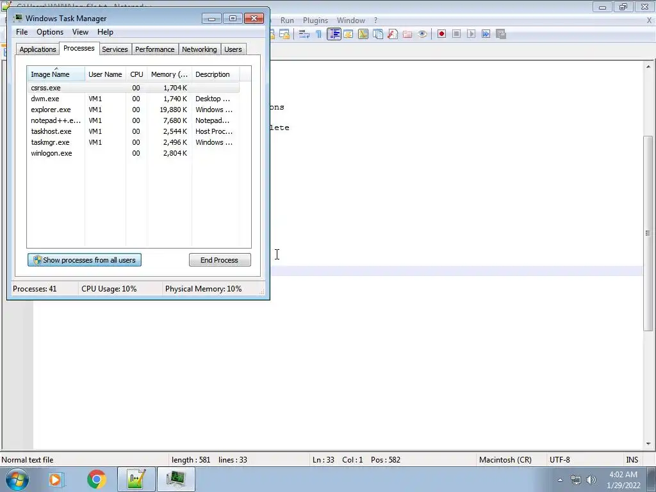The width and height of the screenshot is (656, 492).
Task: Switch to the Services tab
Action: point(115,49)
